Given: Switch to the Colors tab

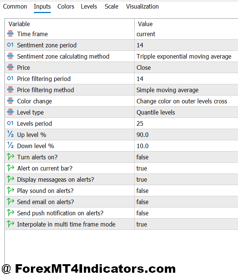Looking at the screenshot, I should (x=66, y=7).
